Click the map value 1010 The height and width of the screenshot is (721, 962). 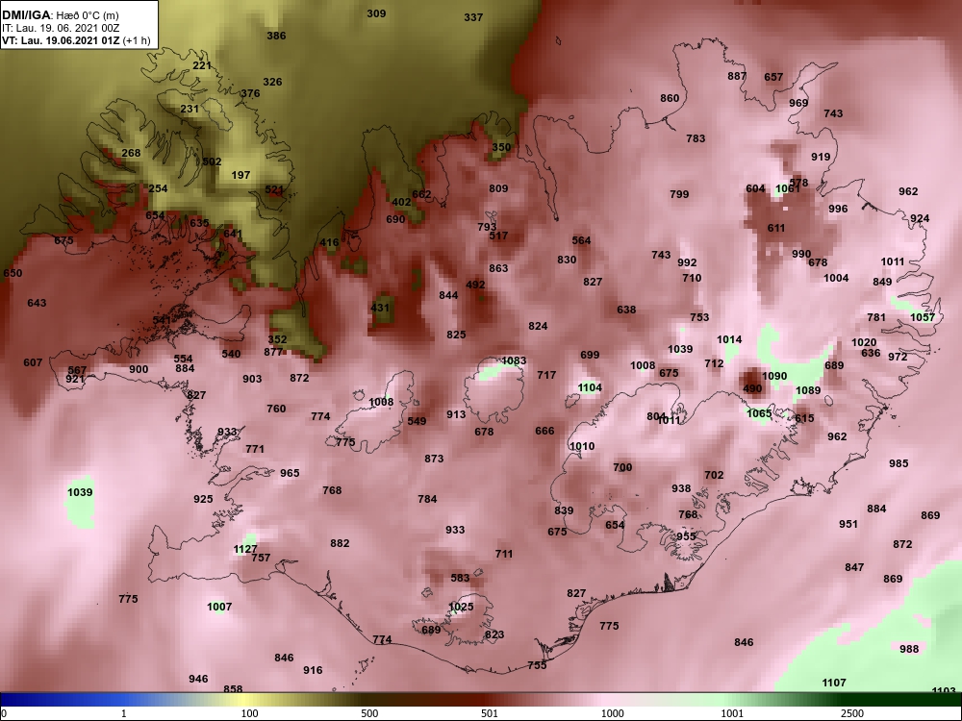(582, 446)
